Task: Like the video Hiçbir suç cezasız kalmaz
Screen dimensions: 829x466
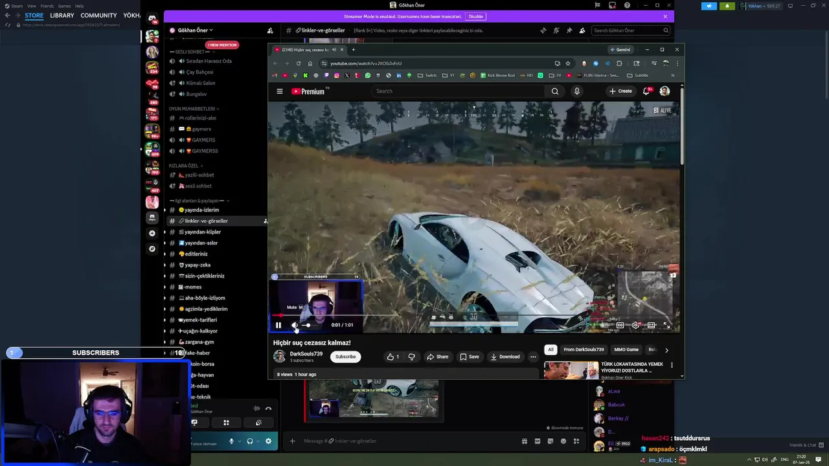Action: 392,357
